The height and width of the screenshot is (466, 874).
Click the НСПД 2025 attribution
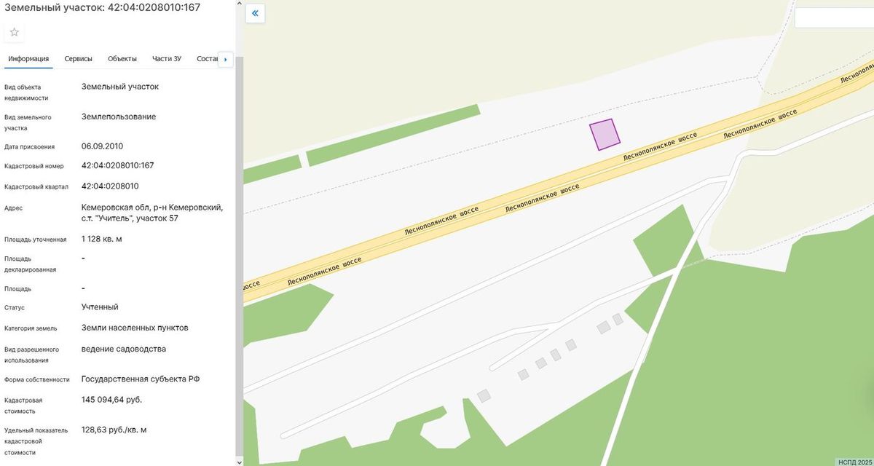854,461
